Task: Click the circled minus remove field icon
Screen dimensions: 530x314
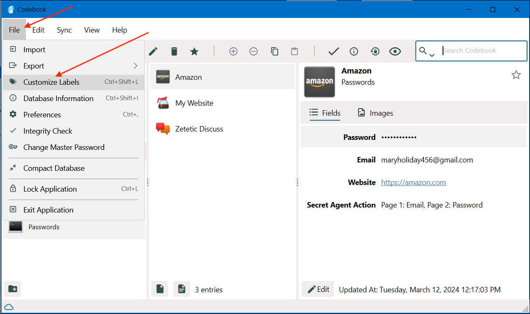Action: tap(253, 51)
